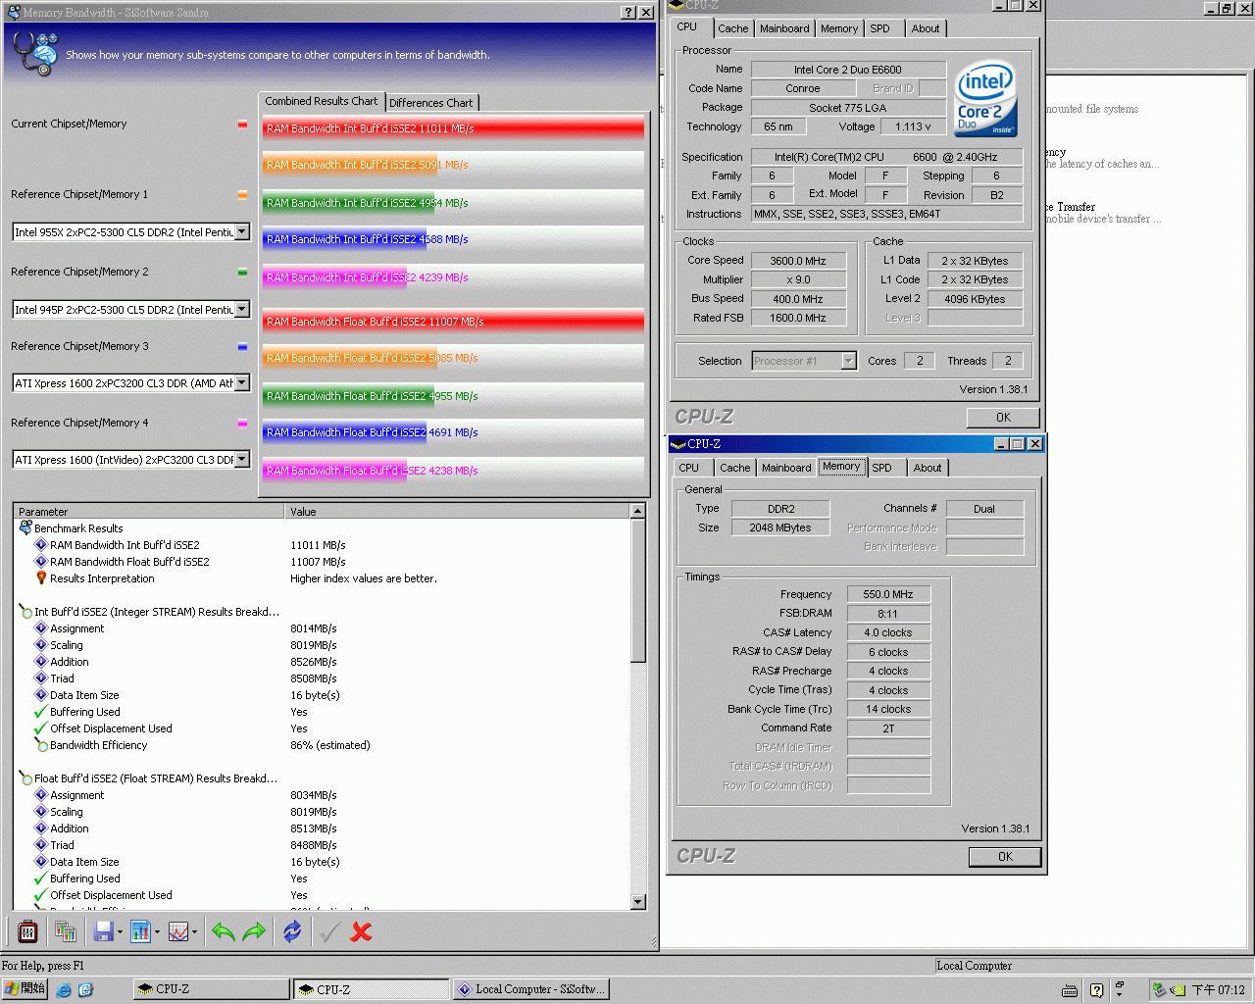This screenshot has height=1004, width=1255.
Task: Click the line graph icon in toolbar
Action: (x=178, y=931)
